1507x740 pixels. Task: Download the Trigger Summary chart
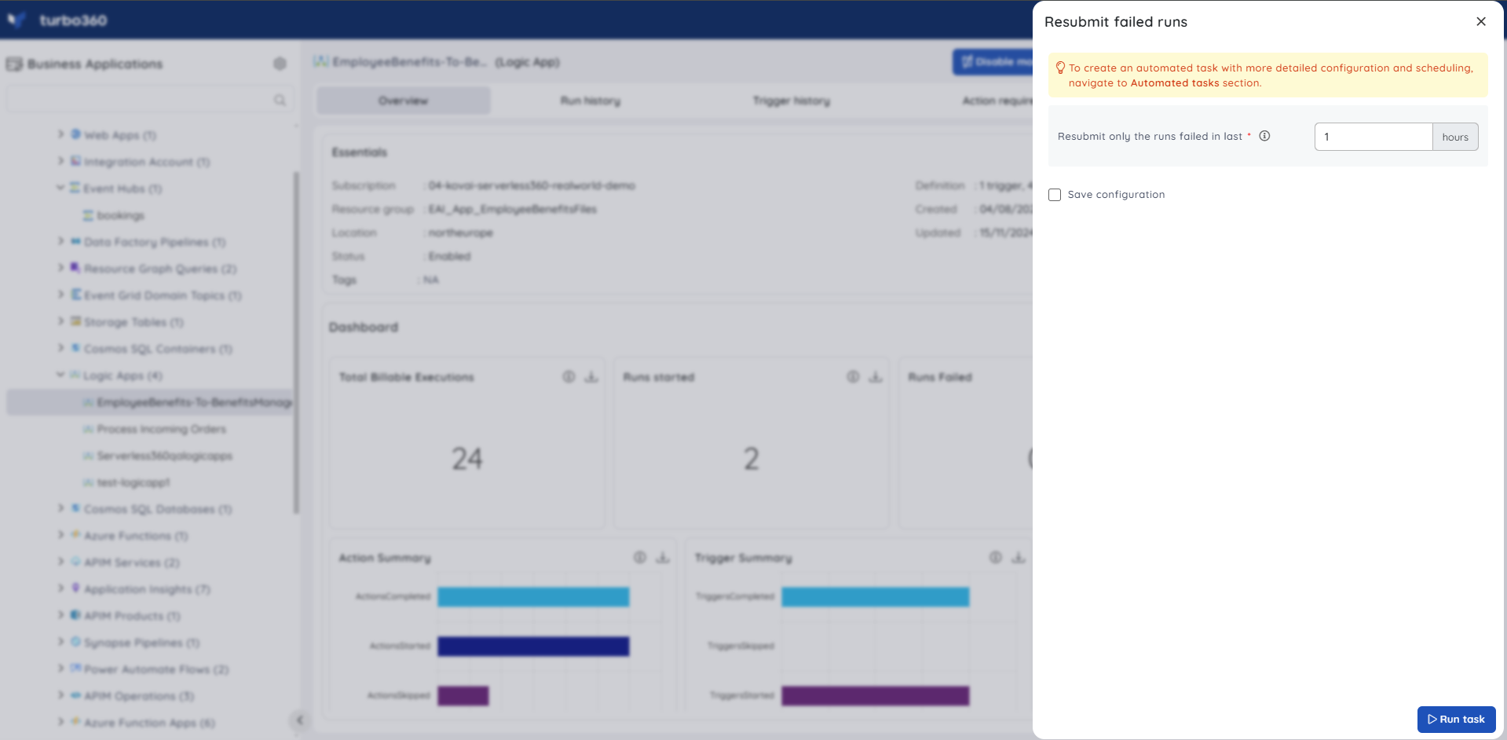pos(1019,558)
